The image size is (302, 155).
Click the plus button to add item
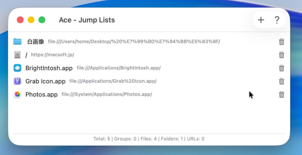[x=261, y=20]
